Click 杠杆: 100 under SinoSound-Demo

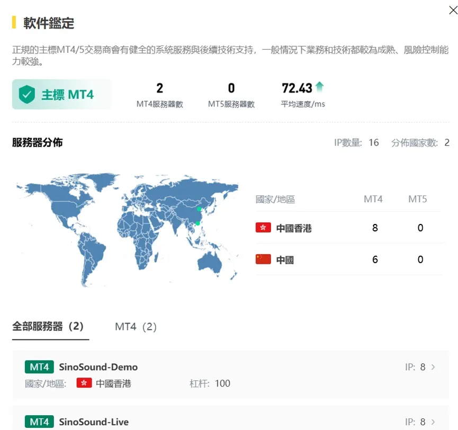(x=210, y=383)
